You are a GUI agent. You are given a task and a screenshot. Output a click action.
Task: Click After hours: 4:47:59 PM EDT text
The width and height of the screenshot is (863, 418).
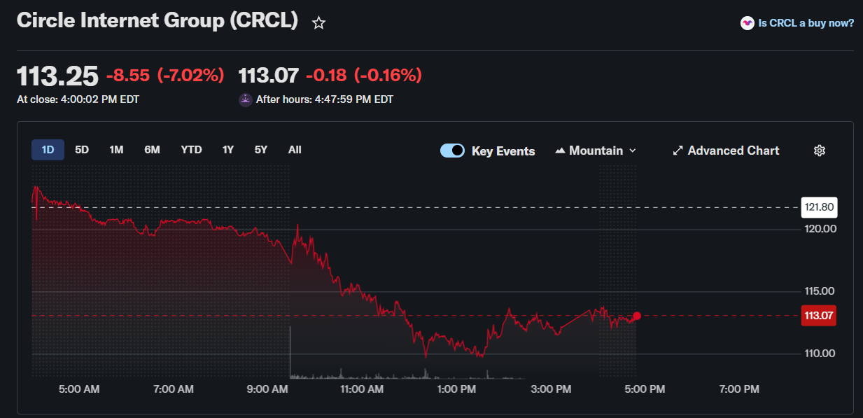(325, 99)
